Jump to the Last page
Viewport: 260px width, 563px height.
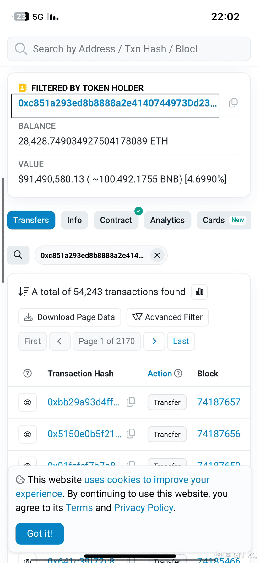(181, 341)
